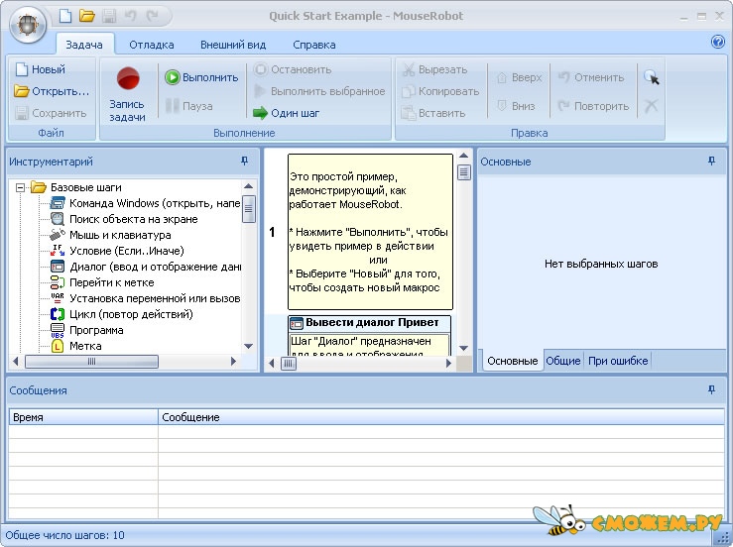Screen dimensions: 733x547
Task: Click Отменить in the Правка group
Action: pyautogui.click(x=591, y=77)
